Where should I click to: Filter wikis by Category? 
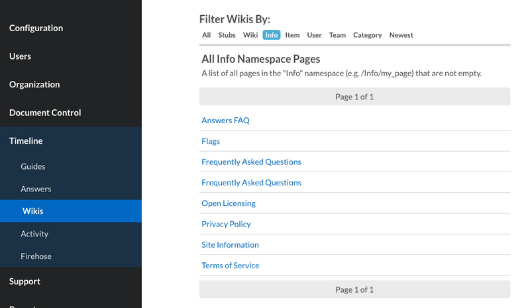coord(368,35)
